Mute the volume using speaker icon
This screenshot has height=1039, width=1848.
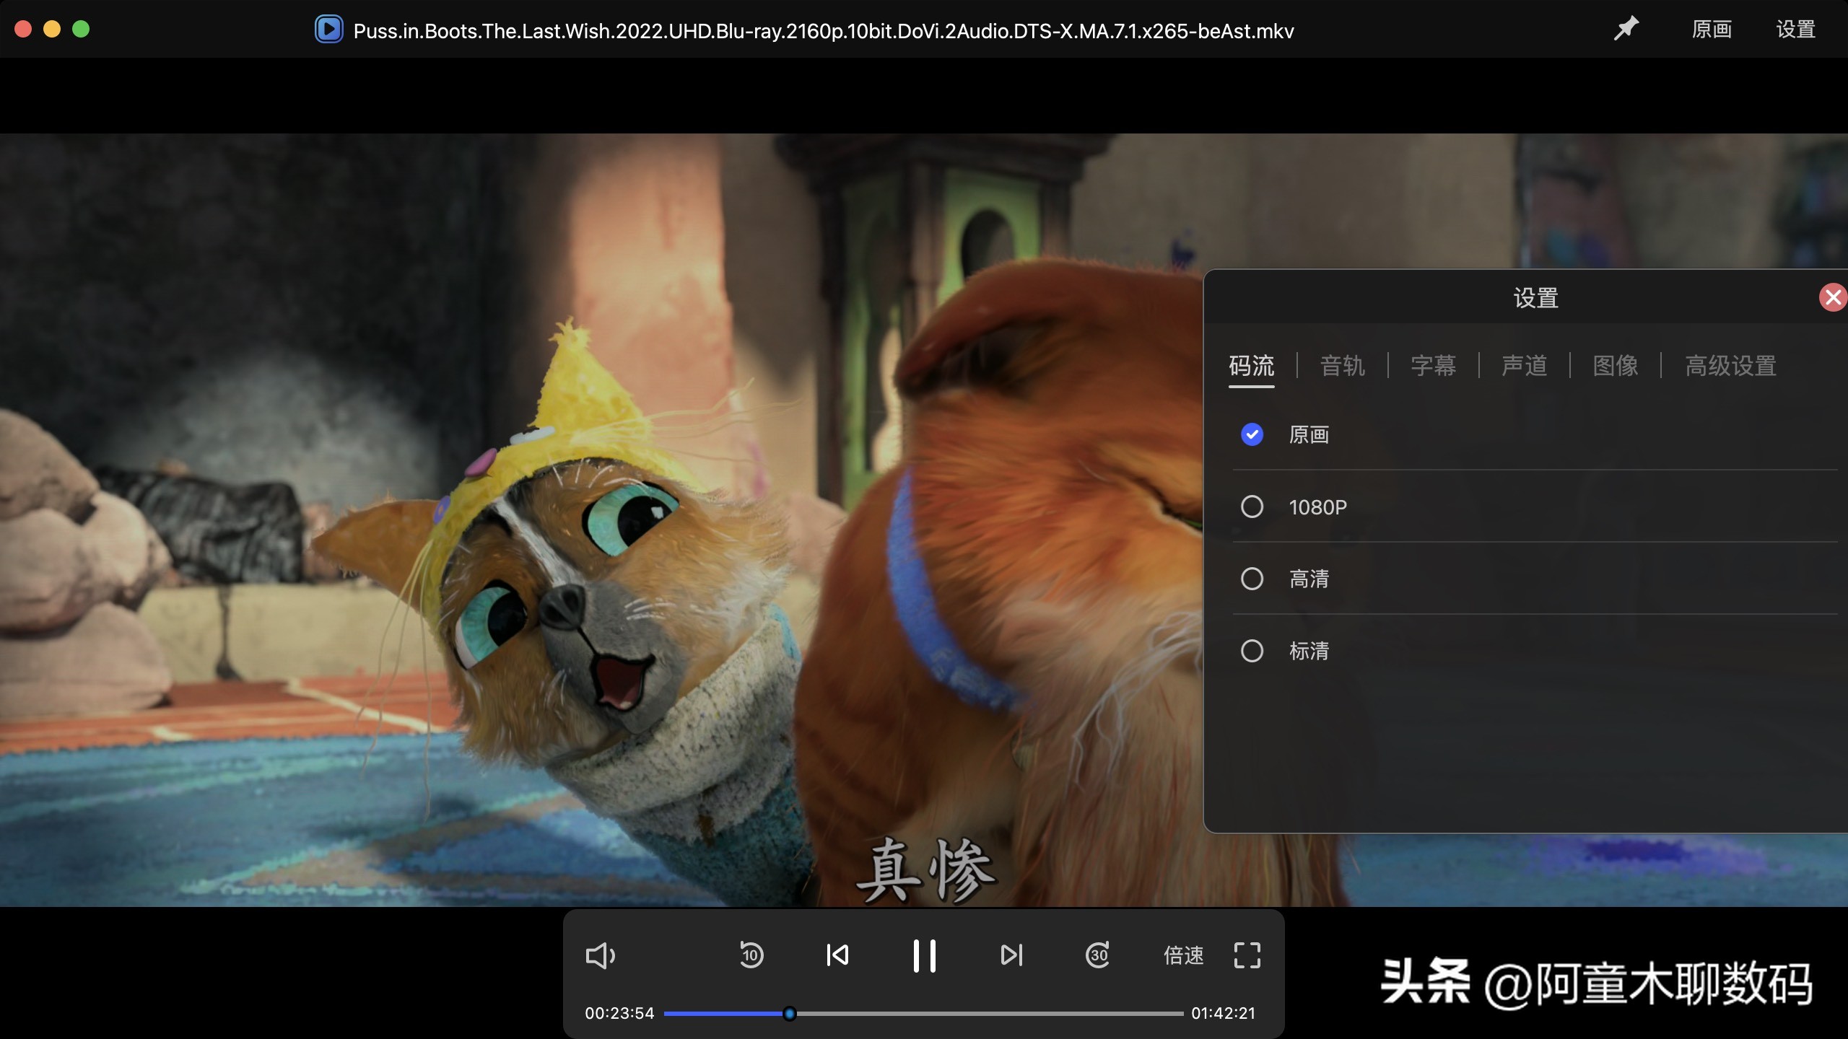point(600,956)
